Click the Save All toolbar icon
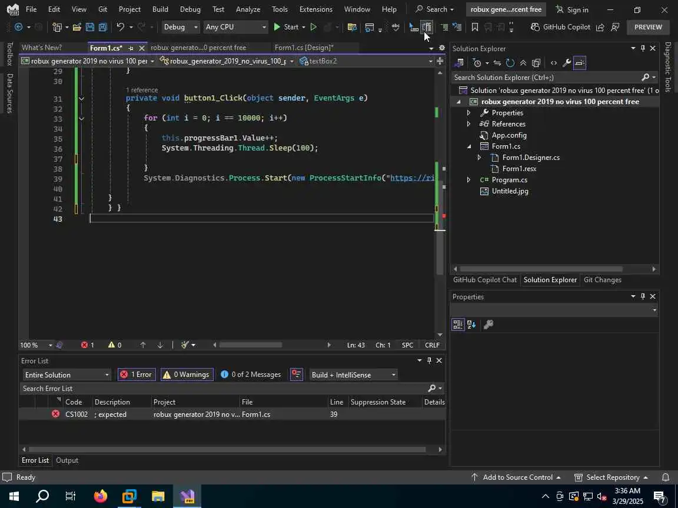This screenshot has height=508, width=678. [x=103, y=27]
